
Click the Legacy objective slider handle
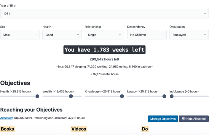click(x=164, y=96)
